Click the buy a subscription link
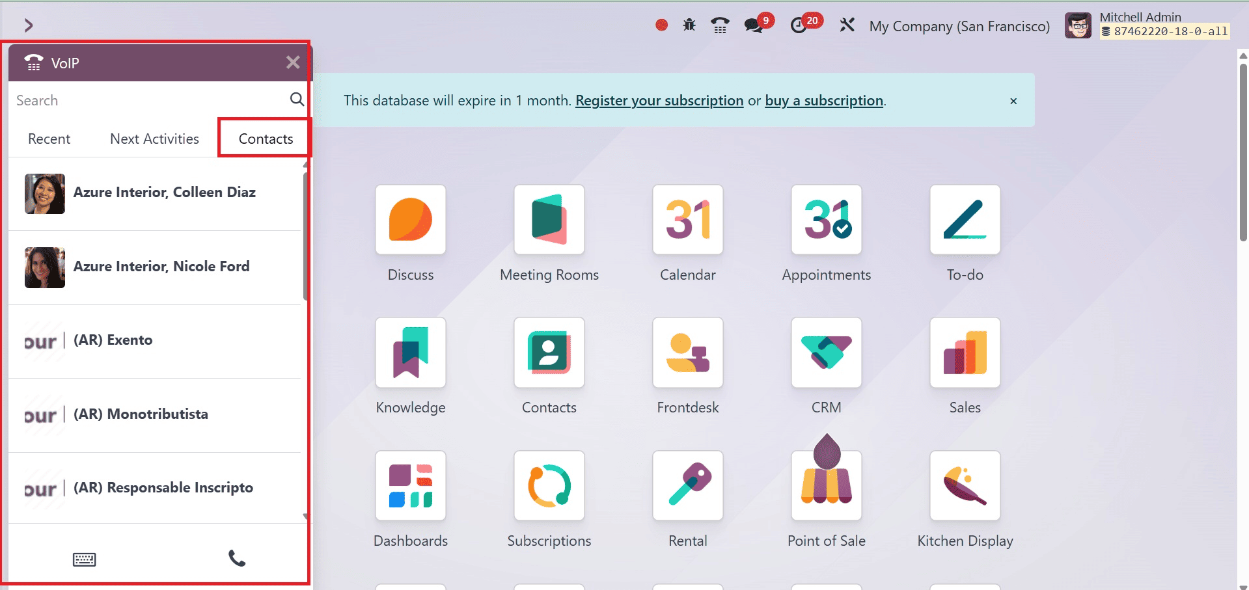 pos(823,101)
